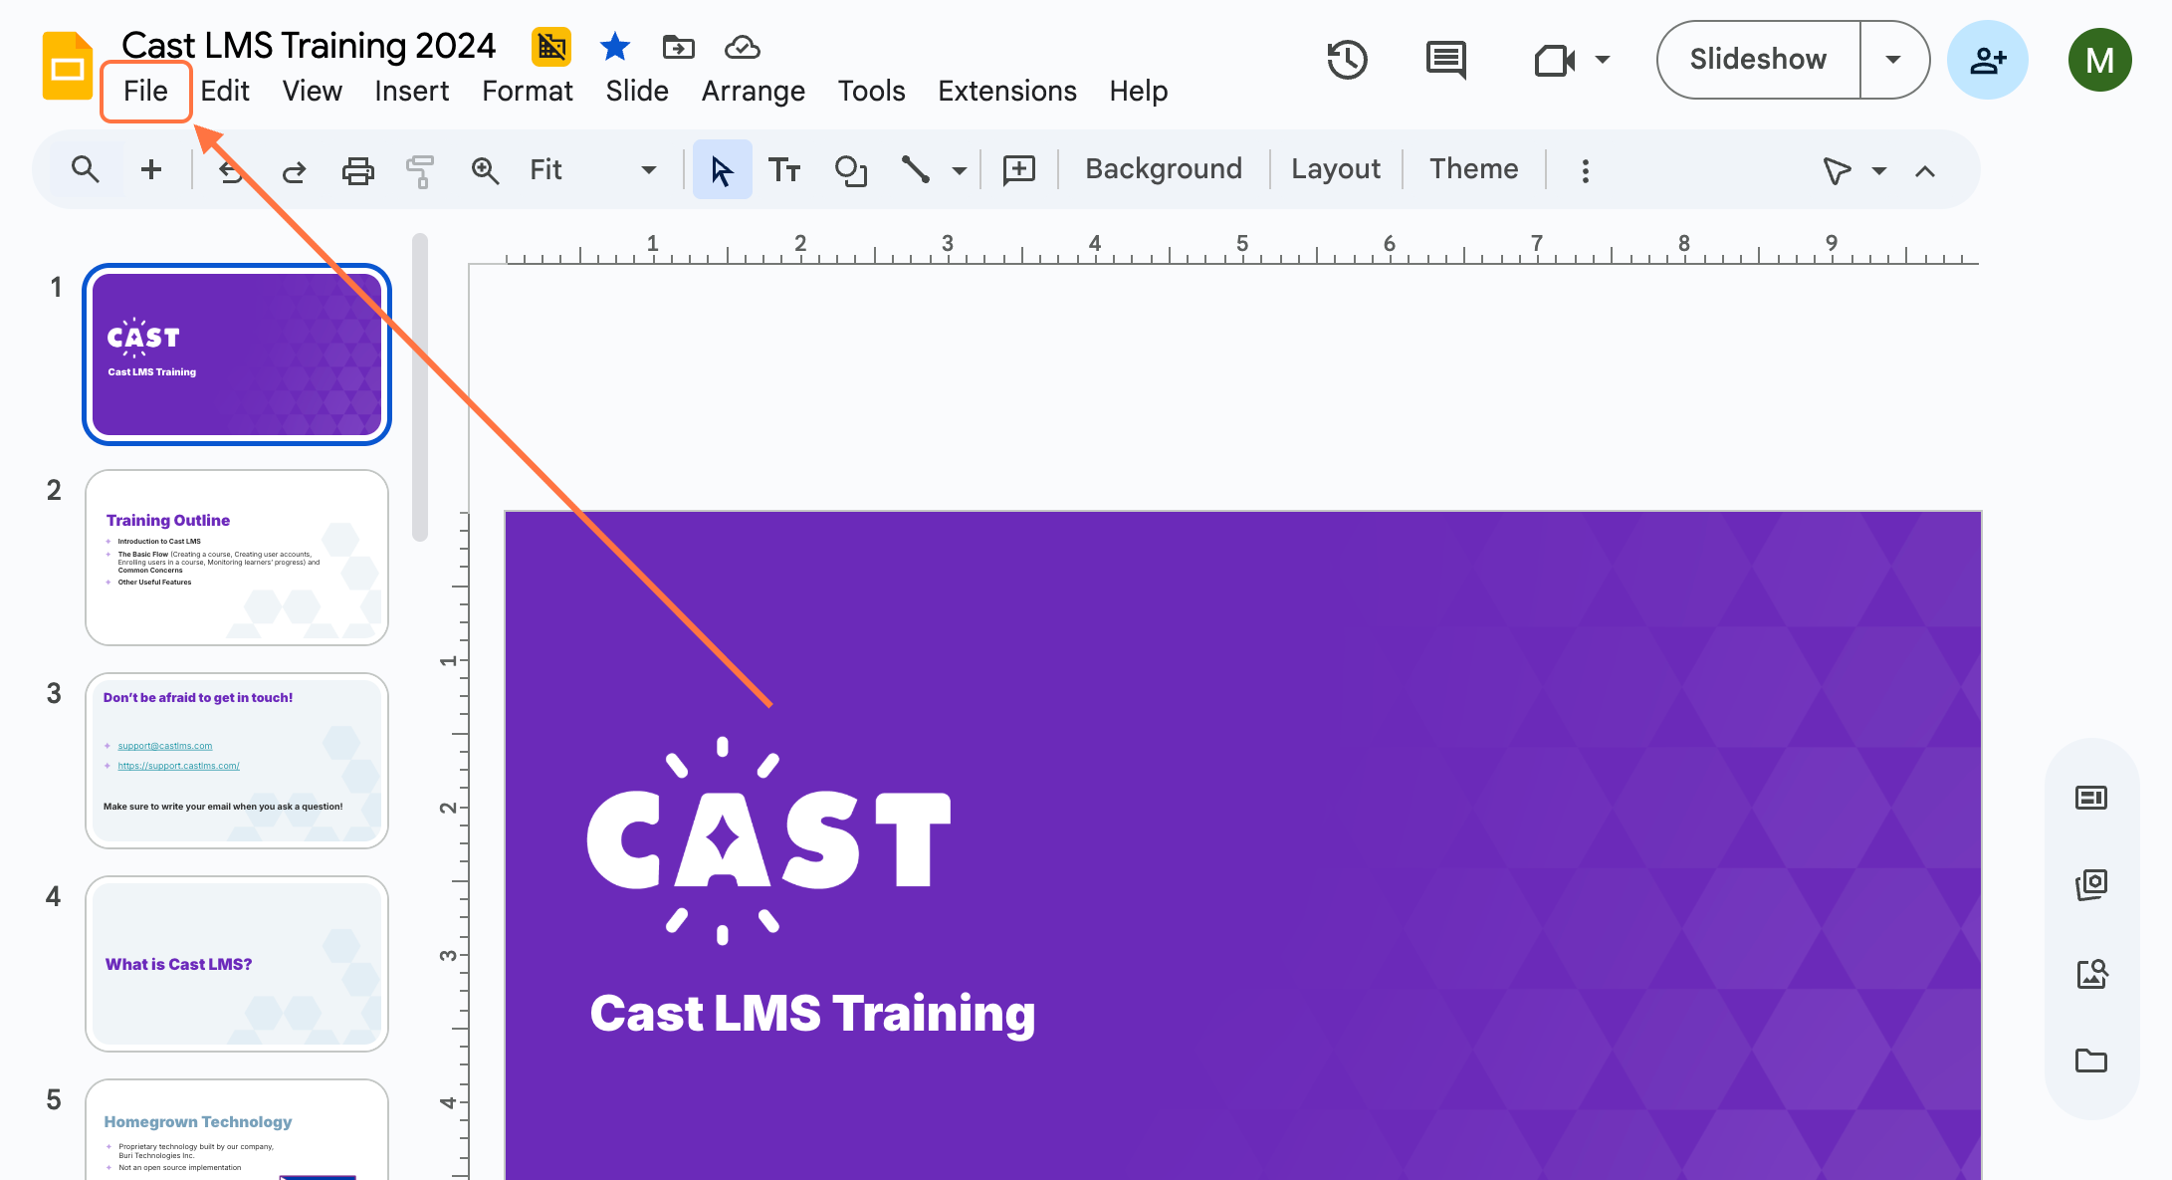The width and height of the screenshot is (2172, 1180).
Task: Click the Background button
Action: [1163, 169]
